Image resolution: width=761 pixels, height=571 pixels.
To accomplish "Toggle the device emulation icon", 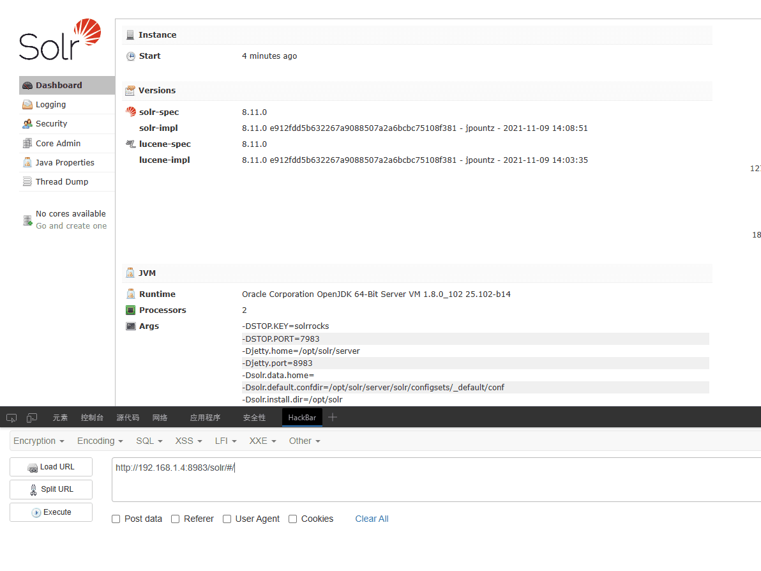I will (x=32, y=418).
